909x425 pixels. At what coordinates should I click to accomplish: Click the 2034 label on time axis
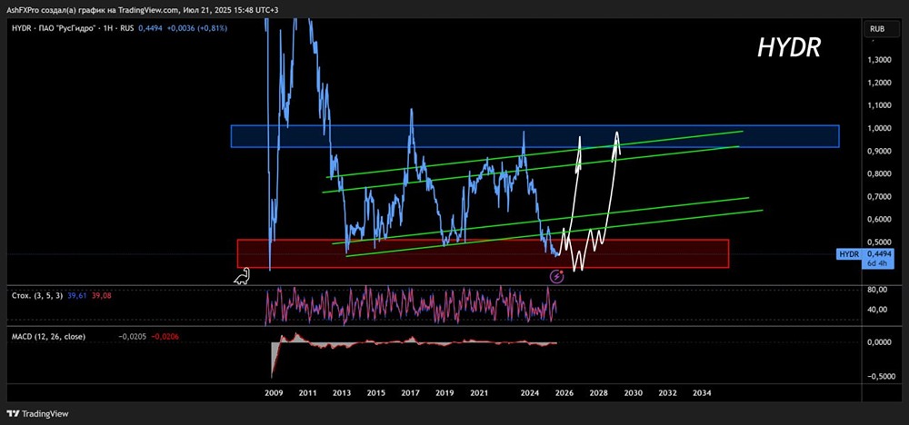702,392
